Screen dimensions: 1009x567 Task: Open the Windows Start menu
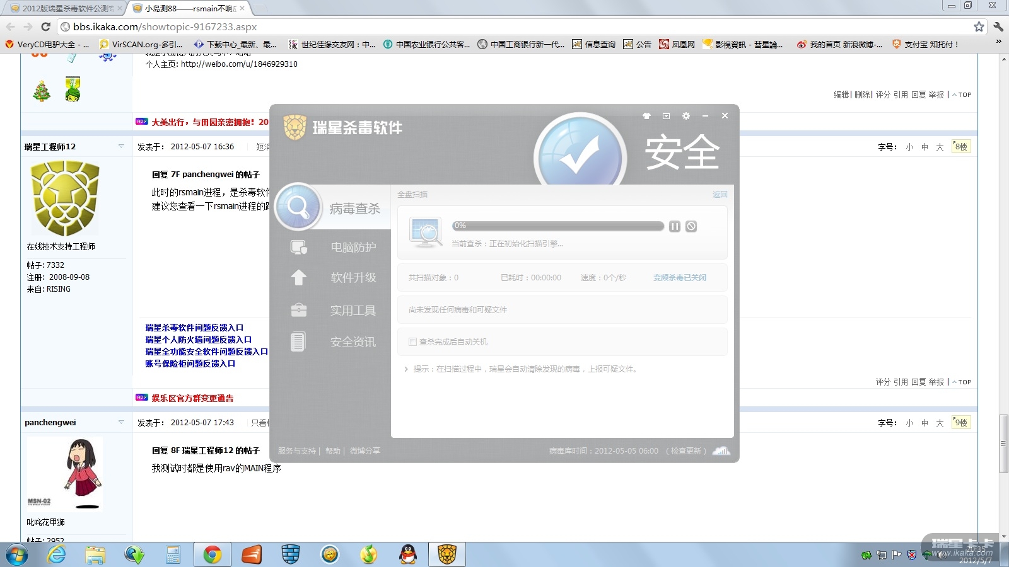(16, 554)
